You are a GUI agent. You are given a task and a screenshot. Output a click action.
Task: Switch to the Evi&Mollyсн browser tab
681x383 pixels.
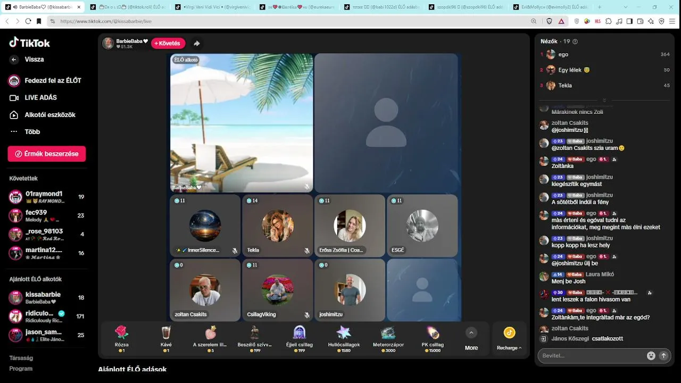550,7
